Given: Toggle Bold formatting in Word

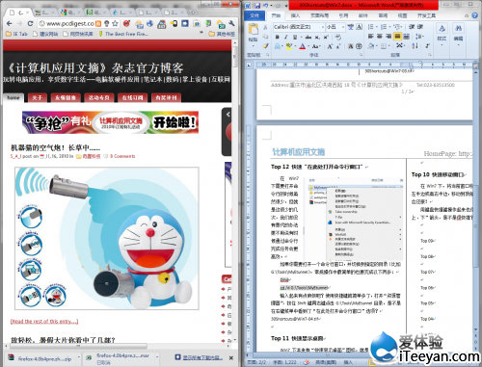Looking at the screenshot, I should point(277,38).
